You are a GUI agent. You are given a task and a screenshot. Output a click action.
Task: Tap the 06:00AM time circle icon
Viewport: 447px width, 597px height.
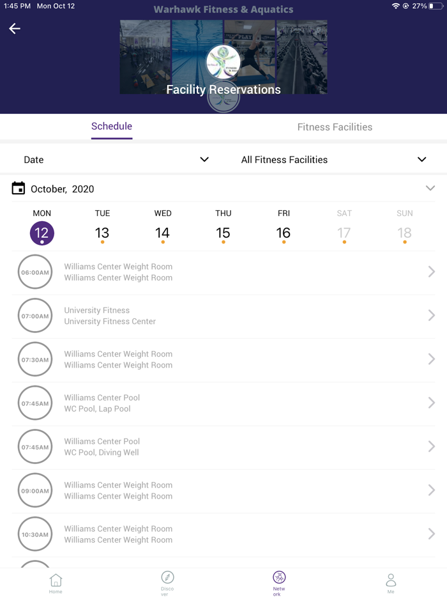tap(34, 272)
